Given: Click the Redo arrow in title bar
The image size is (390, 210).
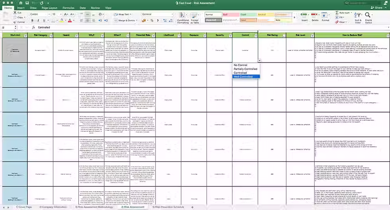Looking at the screenshot, I should tap(41, 3).
